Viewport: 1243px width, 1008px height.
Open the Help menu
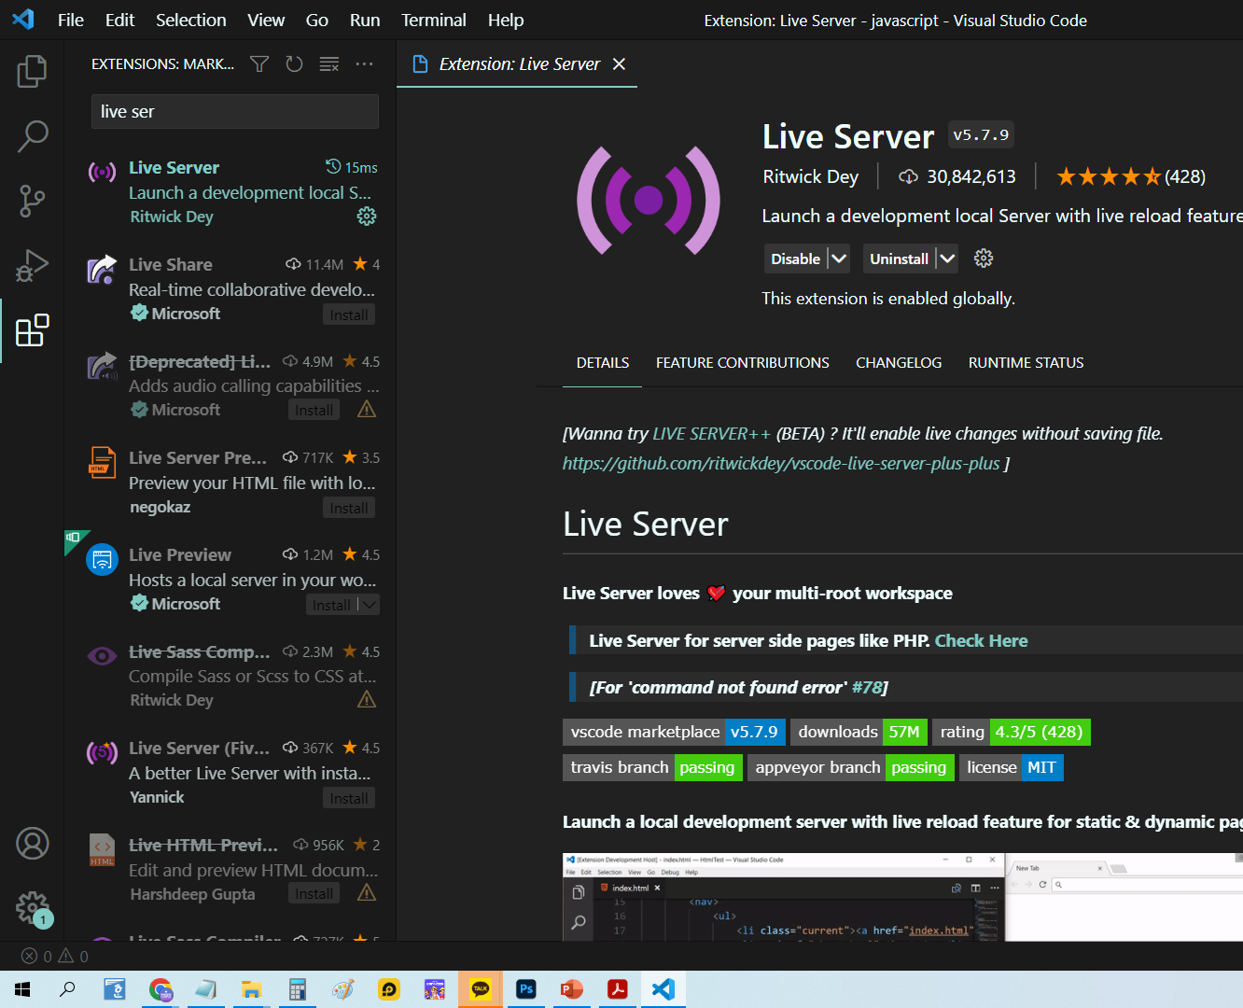pyautogui.click(x=506, y=20)
